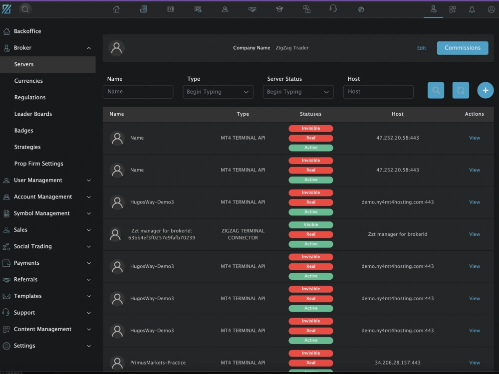Open the round compass icon in top navigation
499x374 pixels.
click(x=361, y=9)
